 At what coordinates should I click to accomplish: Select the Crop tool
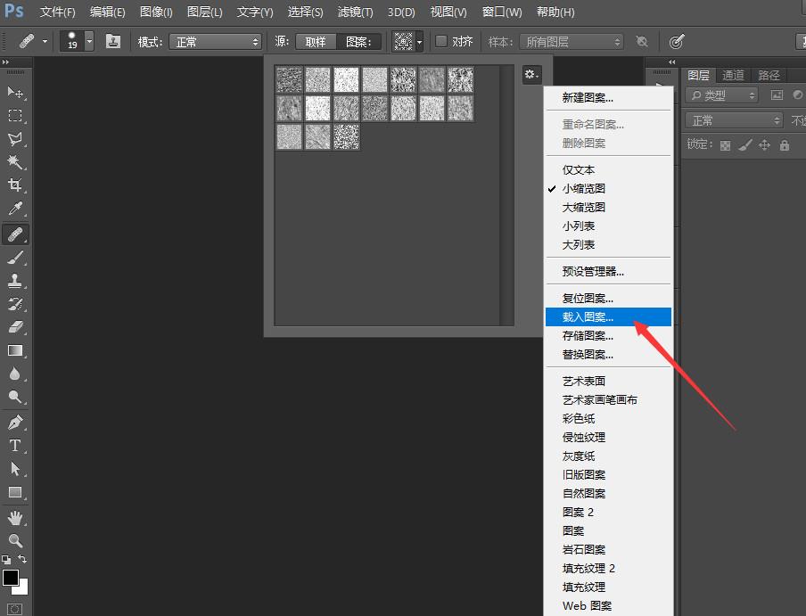(x=16, y=185)
